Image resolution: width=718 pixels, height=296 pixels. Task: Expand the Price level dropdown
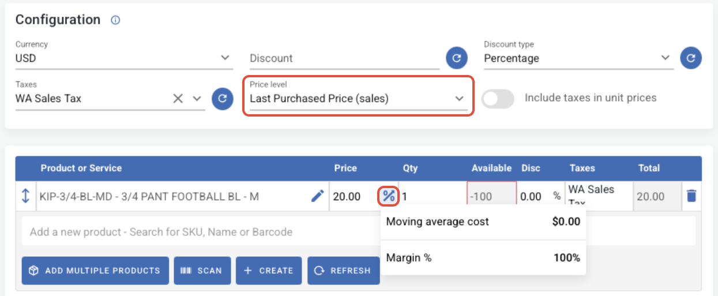tap(460, 99)
